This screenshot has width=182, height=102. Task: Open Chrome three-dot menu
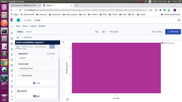179,10
